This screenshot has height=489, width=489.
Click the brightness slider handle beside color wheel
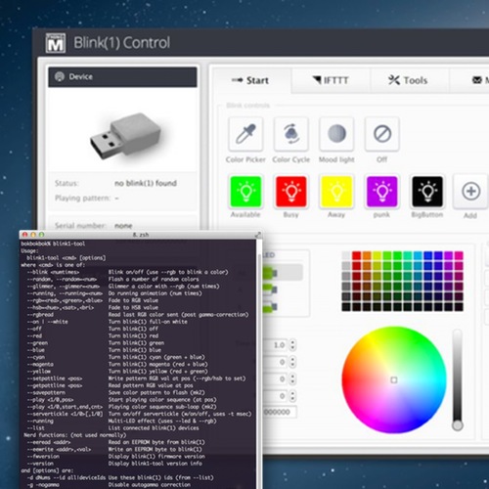pyautogui.click(x=458, y=425)
